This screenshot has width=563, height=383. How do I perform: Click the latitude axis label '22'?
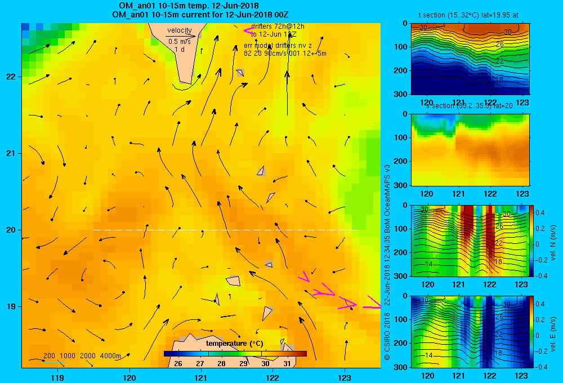(x=11, y=77)
